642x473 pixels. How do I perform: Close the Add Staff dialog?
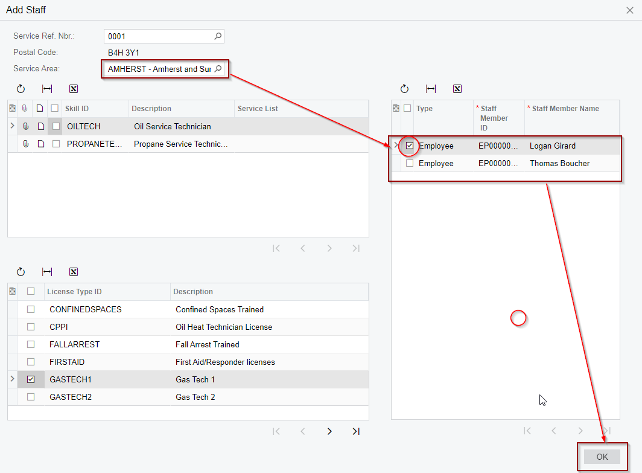pos(631,10)
